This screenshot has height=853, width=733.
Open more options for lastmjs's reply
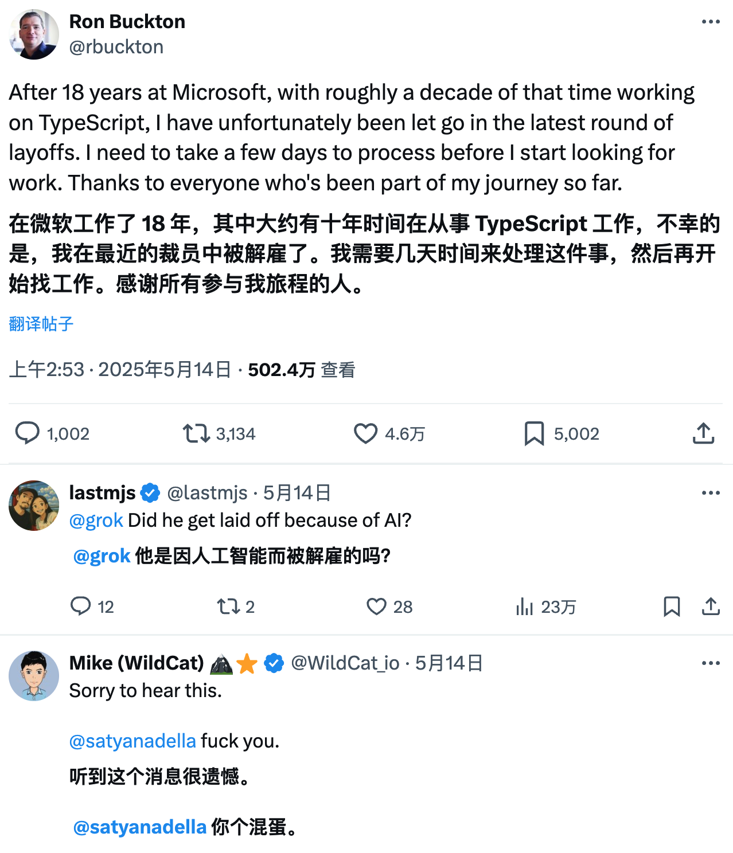click(x=709, y=492)
